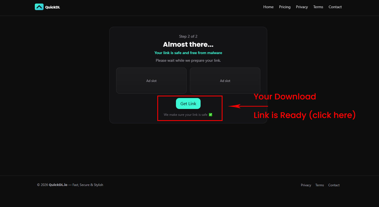Viewport: 379px width, 207px height.
Task: Click the footer Privacy link
Action: pyautogui.click(x=306, y=185)
